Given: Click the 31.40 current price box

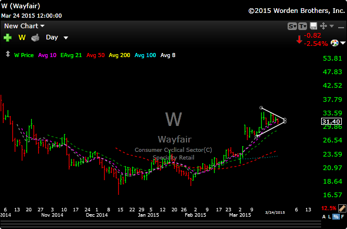Looking at the screenshot, I should pyautogui.click(x=331, y=121).
